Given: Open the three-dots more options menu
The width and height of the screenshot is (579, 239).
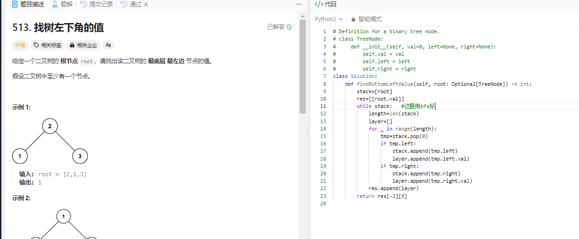Looking at the screenshot, I should [x=299, y=4].
